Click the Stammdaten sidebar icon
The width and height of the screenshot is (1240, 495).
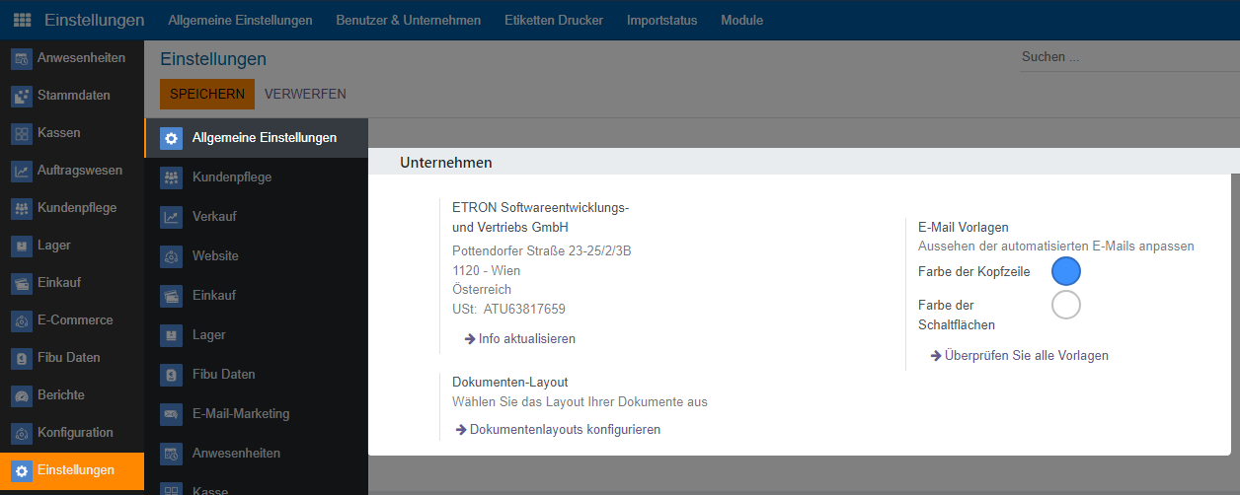tap(22, 96)
